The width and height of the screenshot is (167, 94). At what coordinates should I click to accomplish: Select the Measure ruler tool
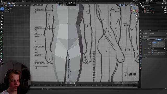coord(2,31)
